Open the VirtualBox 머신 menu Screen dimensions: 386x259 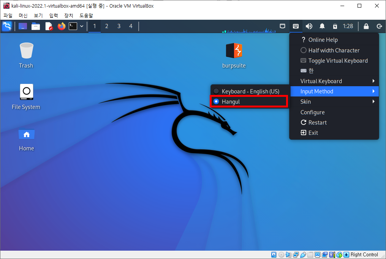pos(23,16)
